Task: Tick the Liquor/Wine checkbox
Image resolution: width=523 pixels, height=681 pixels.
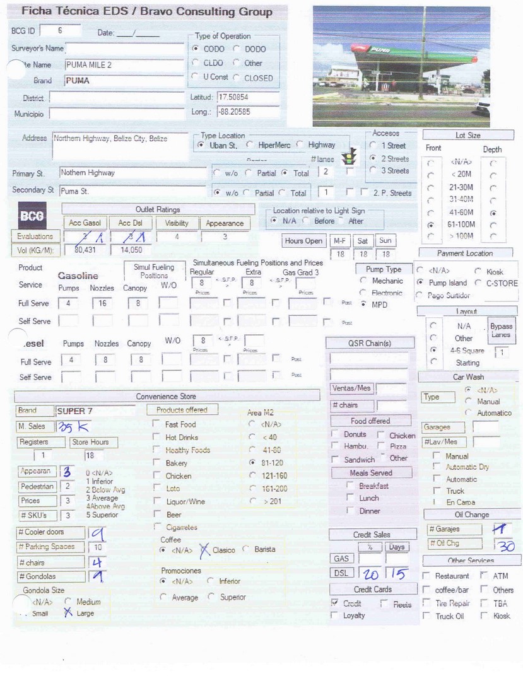Action: [x=157, y=501]
